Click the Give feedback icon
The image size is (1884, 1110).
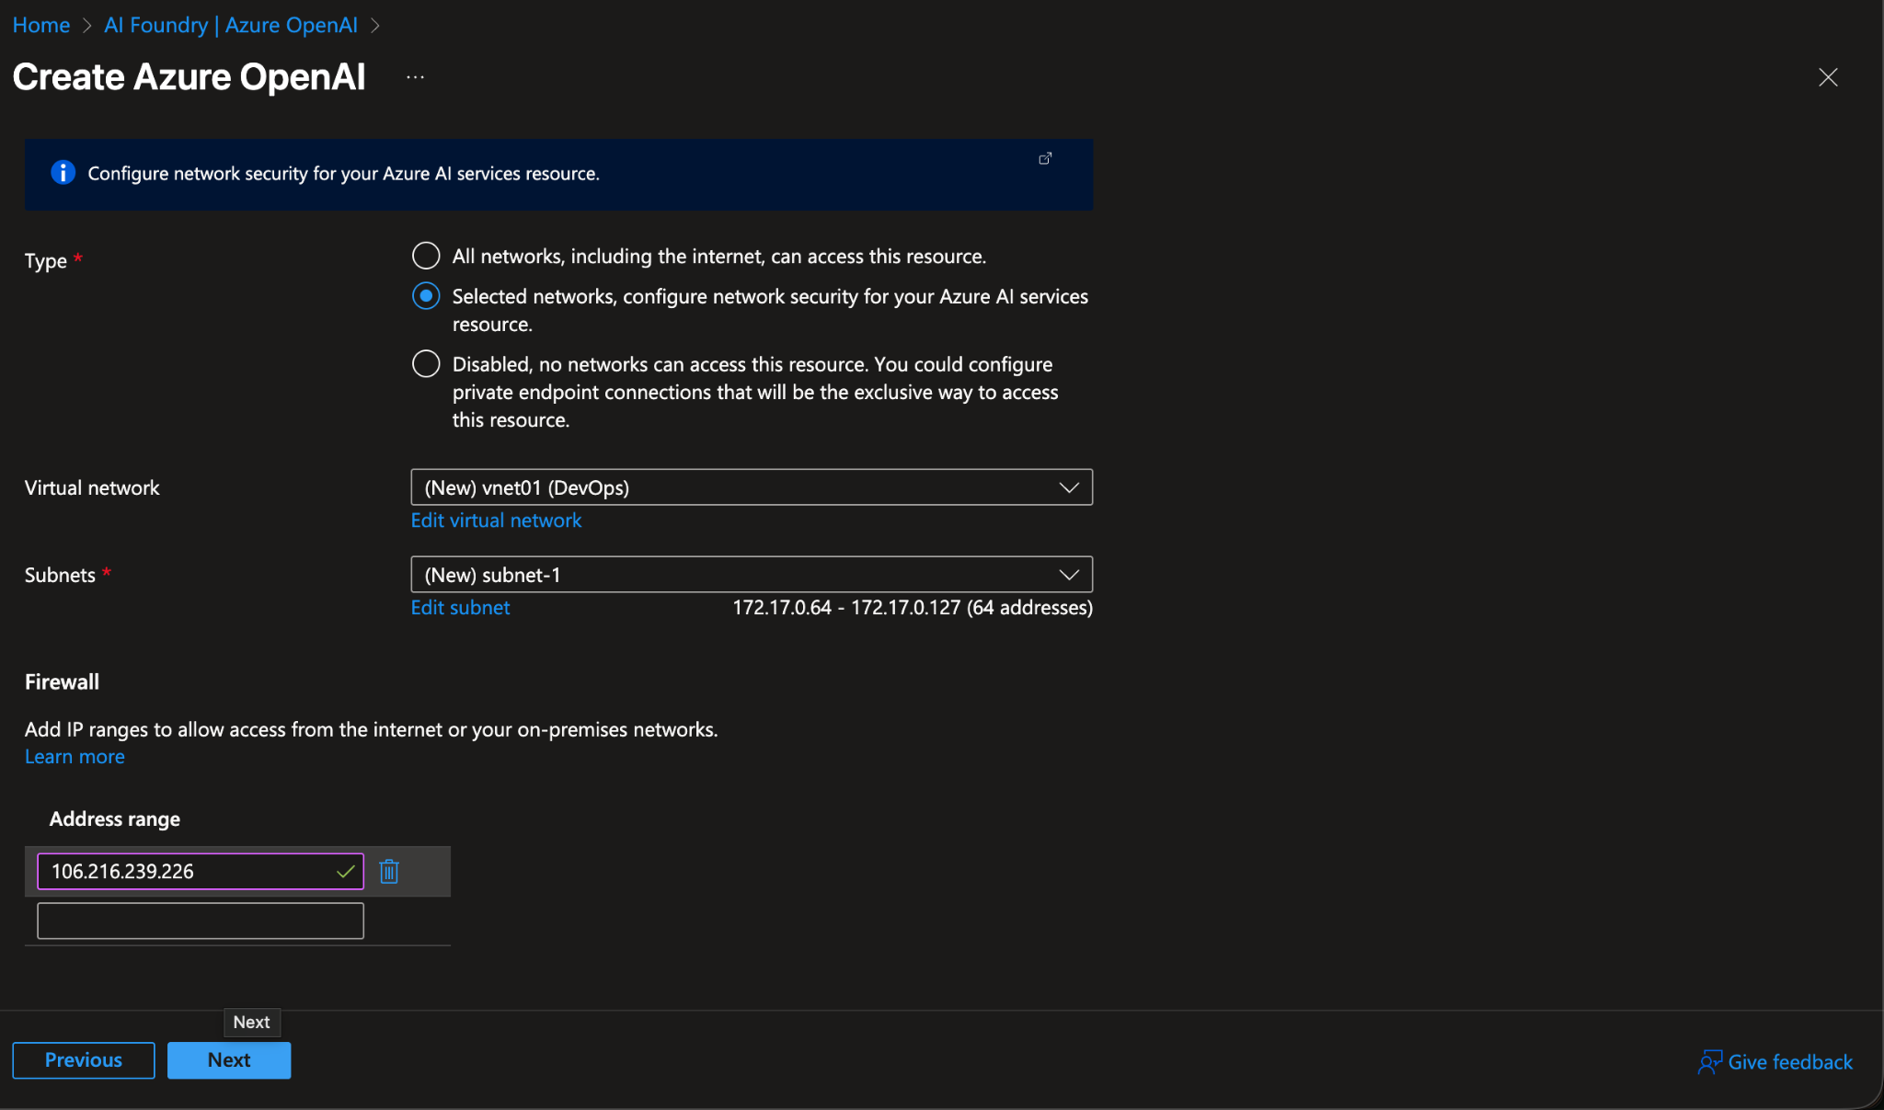click(1711, 1061)
